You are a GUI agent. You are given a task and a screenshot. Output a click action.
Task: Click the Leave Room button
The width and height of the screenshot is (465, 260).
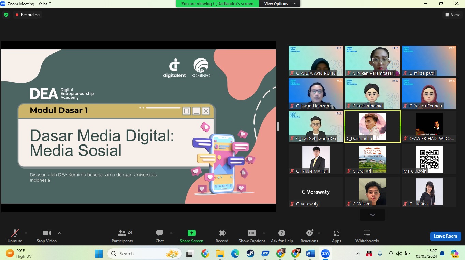coord(445,235)
